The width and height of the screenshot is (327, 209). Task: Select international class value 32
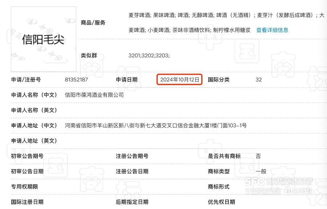click(x=259, y=80)
